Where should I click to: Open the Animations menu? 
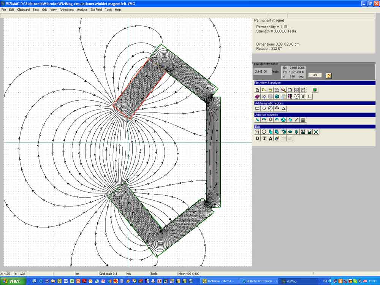point(66,10)
